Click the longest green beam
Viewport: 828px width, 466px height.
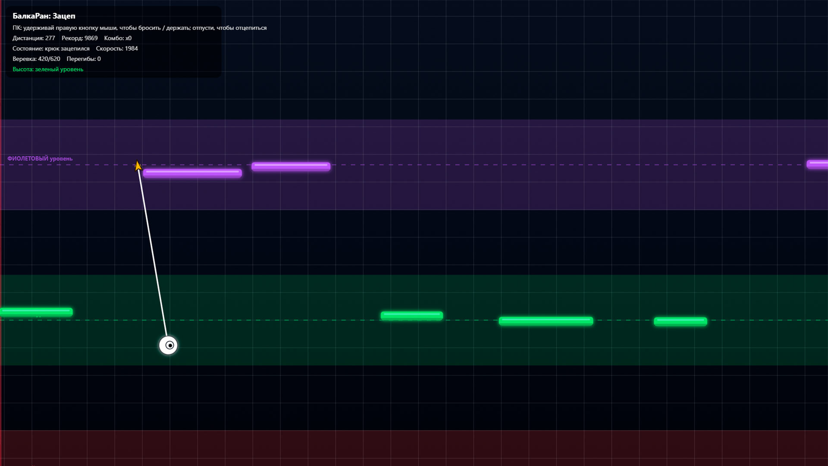click(x=546, y=321)
